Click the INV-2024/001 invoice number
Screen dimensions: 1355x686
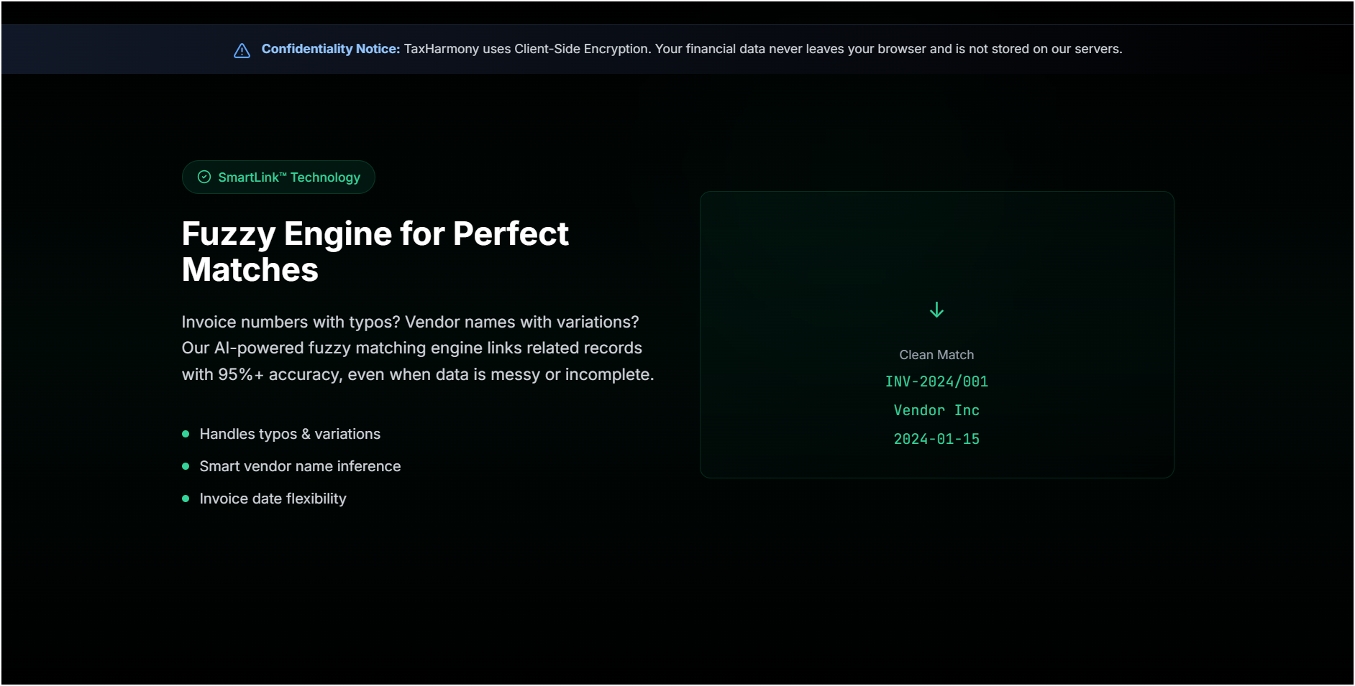[936, 381]
